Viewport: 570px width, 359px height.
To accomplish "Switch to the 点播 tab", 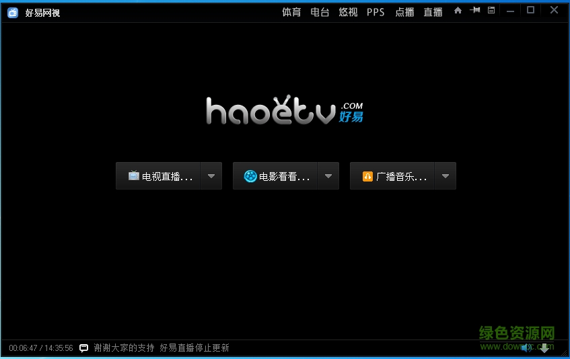I will click(404, 12).
